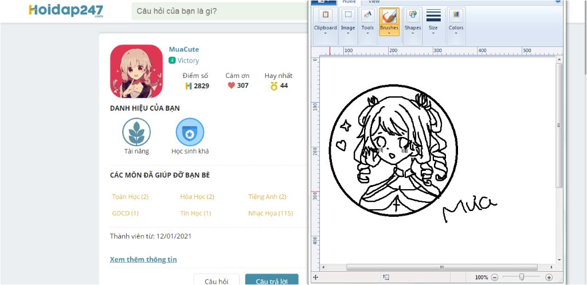Click the selection size icon in status bar
Screen dimensions: 587x285
[386, 277]
